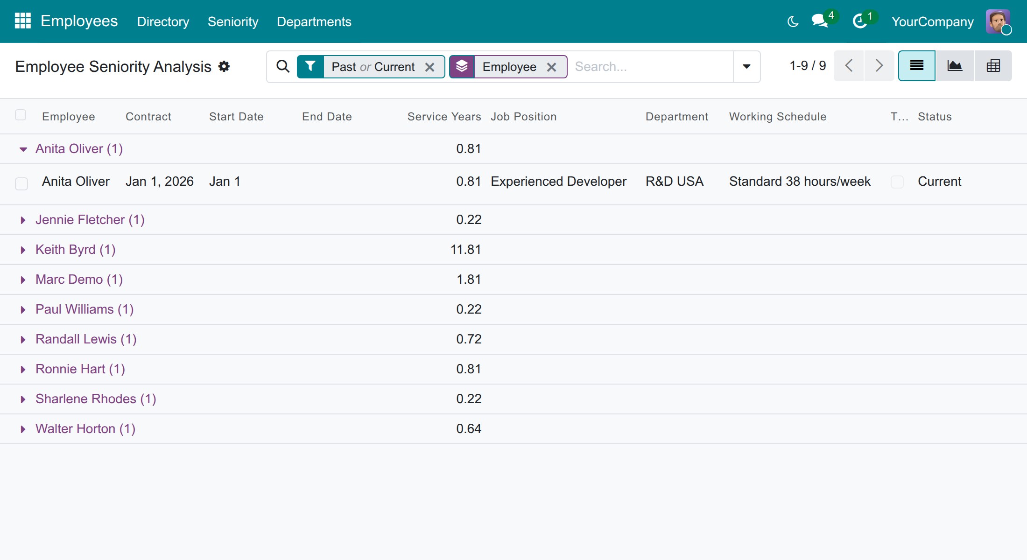Expand the Ronnie Hart group

point(23,370)
